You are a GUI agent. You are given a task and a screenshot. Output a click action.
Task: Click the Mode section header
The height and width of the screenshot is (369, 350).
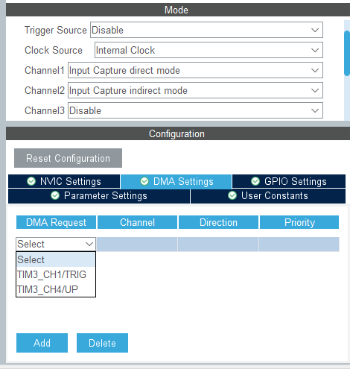click(x=178, y=10)
